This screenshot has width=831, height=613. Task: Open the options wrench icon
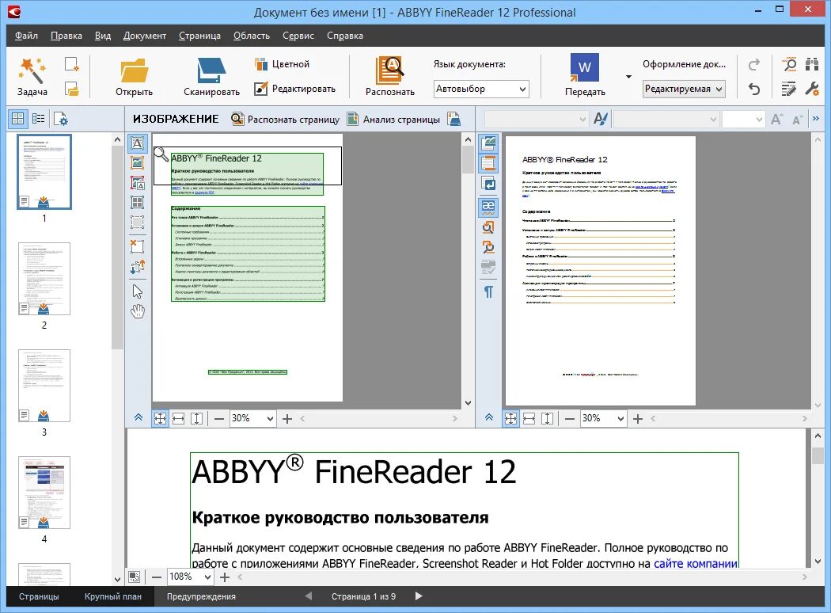point(812,89)
